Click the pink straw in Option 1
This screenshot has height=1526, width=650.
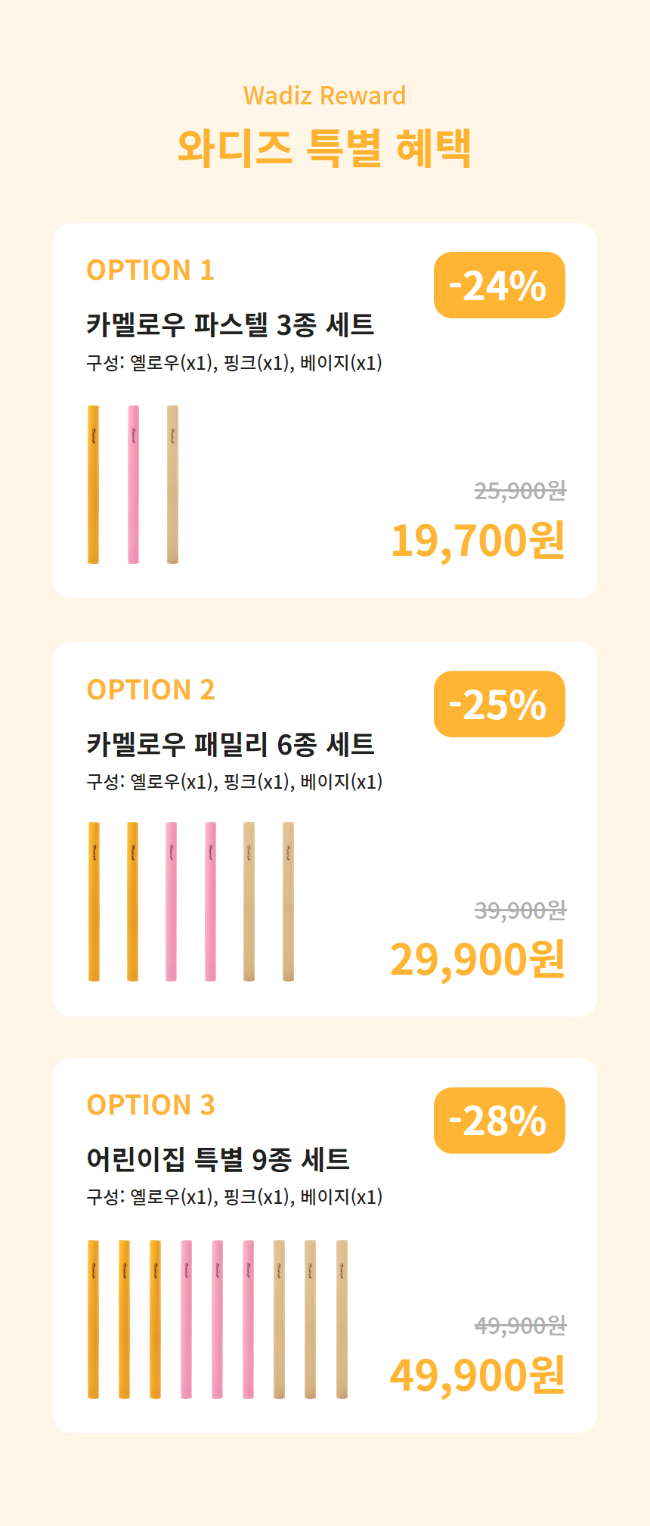[x=133, y=485]
